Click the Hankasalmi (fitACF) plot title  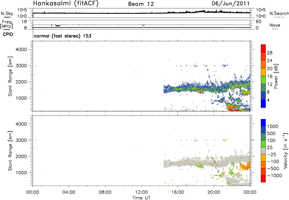[66, 4]
